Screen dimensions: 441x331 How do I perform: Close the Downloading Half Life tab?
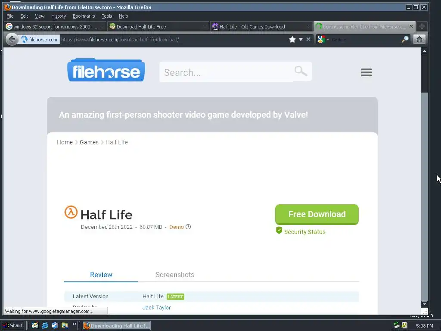411,26
